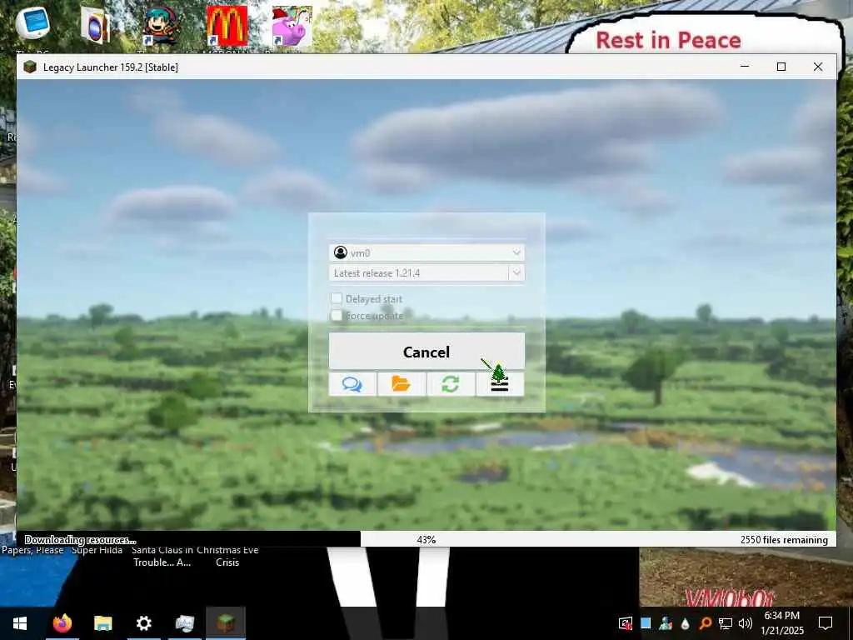Cancel the resource download
The height and width of the screenshot is (640, 853).
(x=426, y=352)
